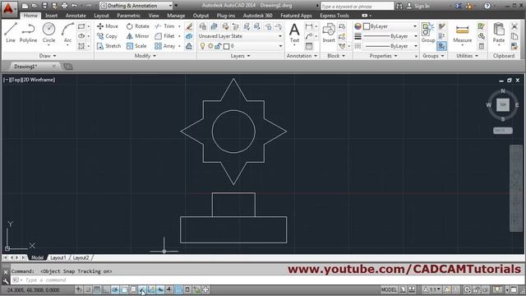Select the Stretch command

point(108,46)
